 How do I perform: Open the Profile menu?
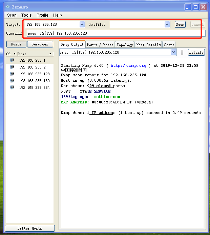42,15
